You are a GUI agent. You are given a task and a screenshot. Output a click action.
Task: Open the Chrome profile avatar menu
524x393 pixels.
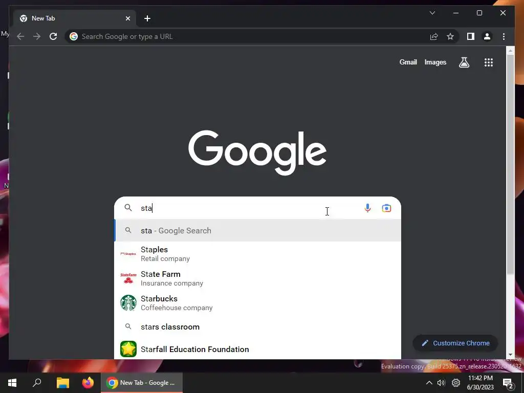pos(487,36)
